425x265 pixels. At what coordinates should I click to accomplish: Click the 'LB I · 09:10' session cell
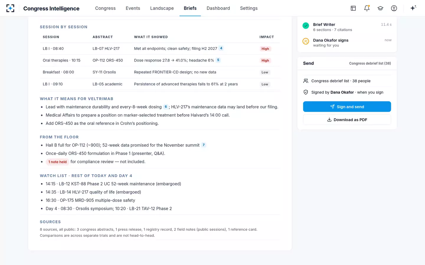coord(53,84)
